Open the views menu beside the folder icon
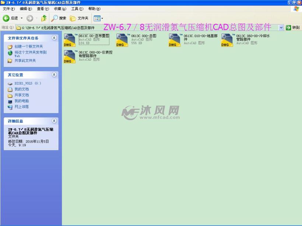Screen dimensions: 302x226 (102, 18)
